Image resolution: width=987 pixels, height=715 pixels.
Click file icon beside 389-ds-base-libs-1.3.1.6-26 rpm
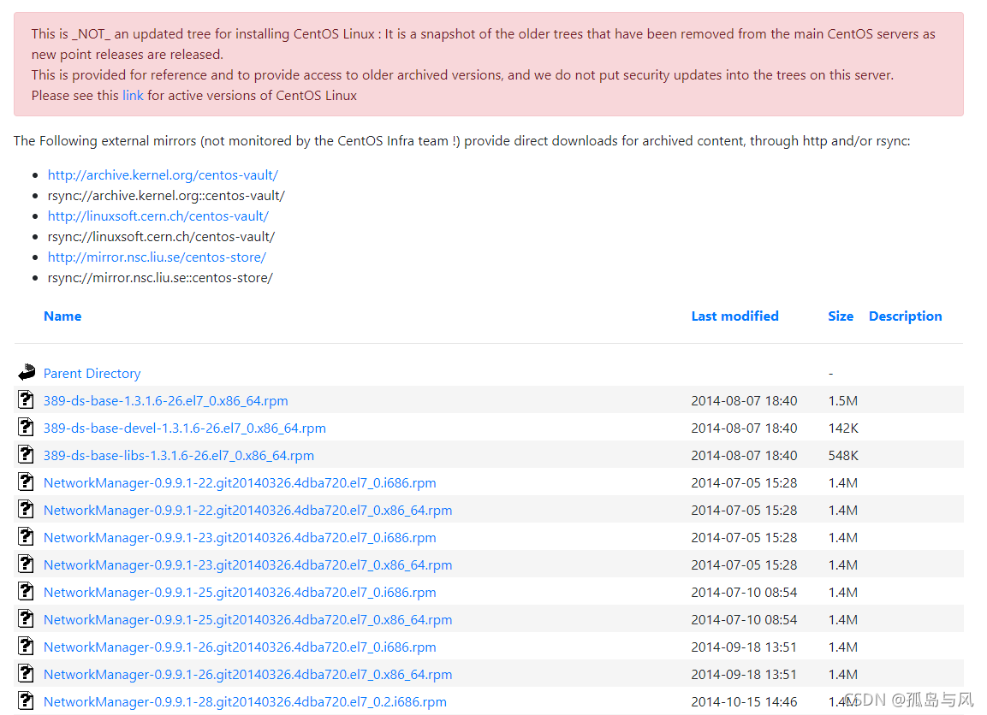[x=26, y=454]
